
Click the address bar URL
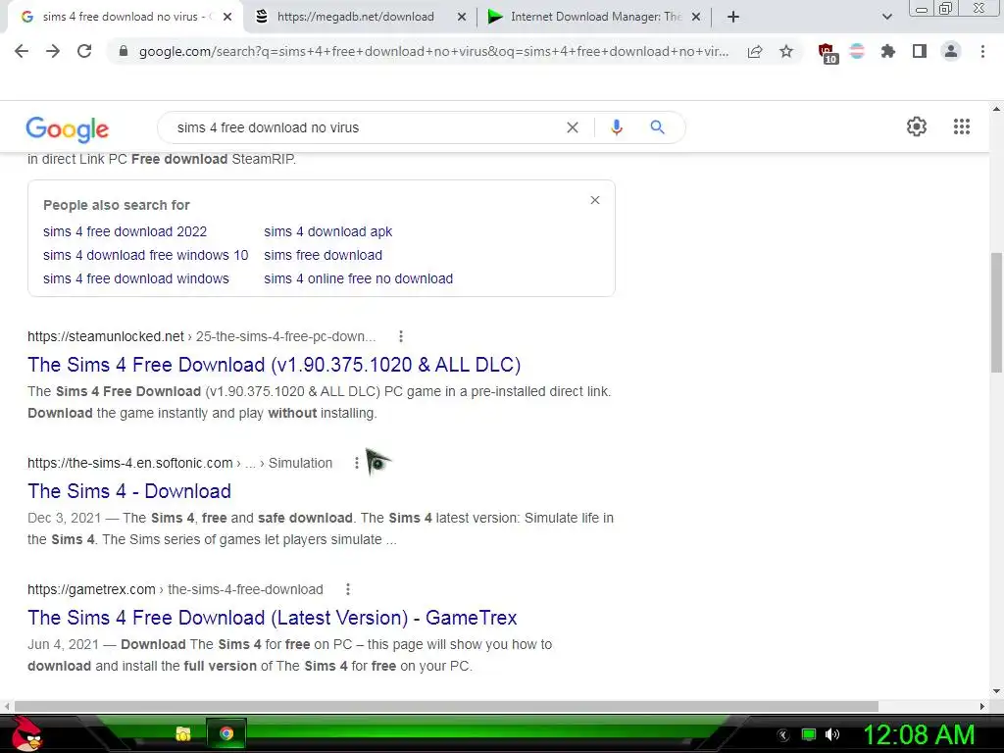point(433,51)
